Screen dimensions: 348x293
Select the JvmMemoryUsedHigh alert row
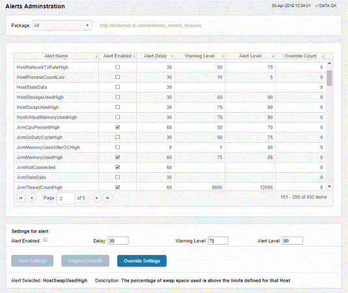point(169,157)
